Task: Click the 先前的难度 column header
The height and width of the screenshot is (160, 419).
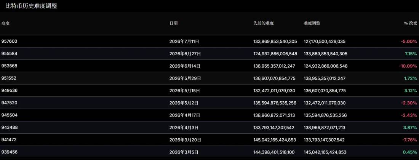Action: click(264, 23)
